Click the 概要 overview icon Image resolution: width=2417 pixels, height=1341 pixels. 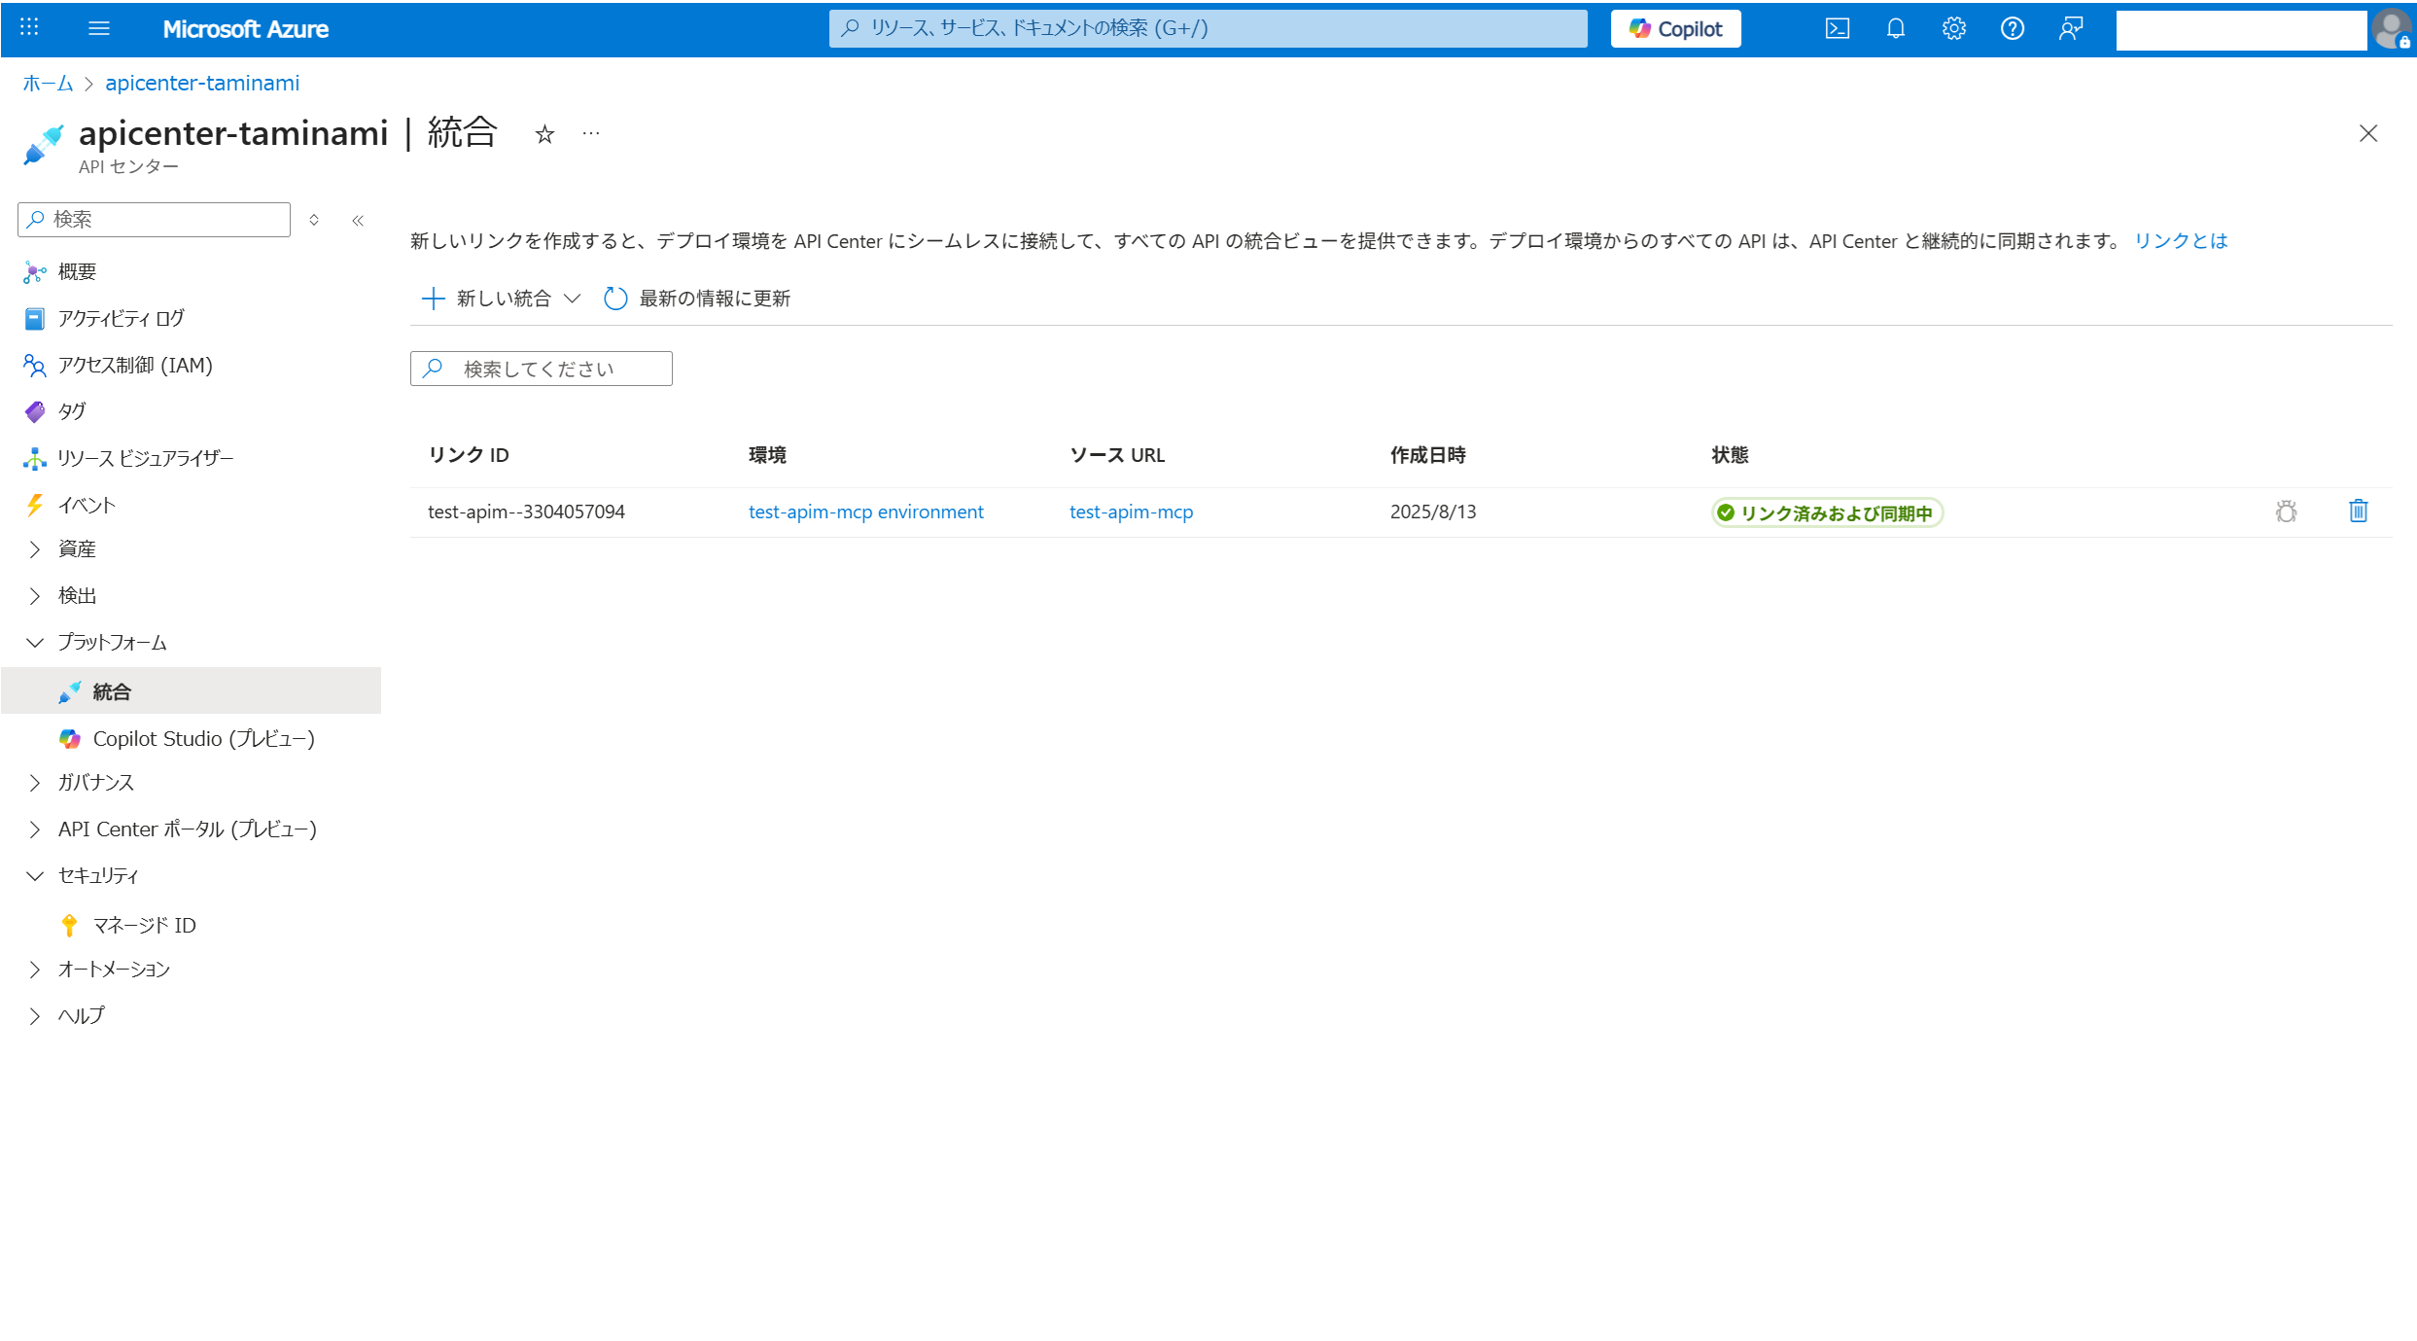click(x=35, y=272)
